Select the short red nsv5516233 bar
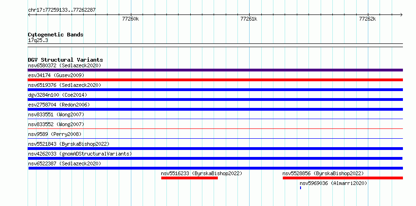Image resolution: width=416 pixels, height=206 pixels. click(189, 178)
